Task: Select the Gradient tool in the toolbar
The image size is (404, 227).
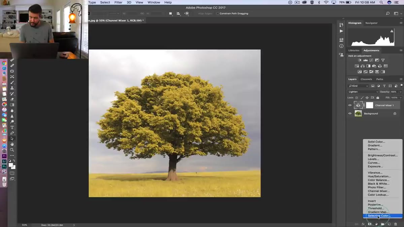Action: (12, 105)
